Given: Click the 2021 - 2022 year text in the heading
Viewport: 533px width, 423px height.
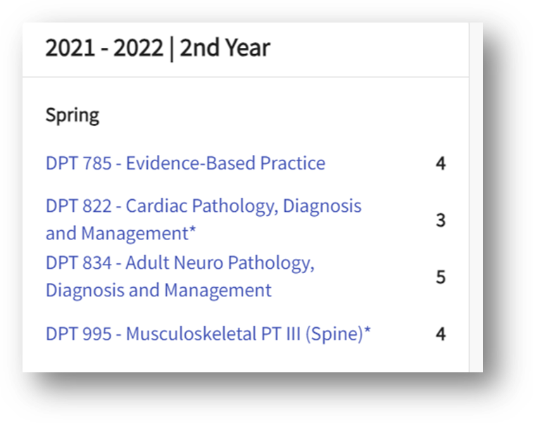Looking at the screenshot, I should (x=104, y=48).
